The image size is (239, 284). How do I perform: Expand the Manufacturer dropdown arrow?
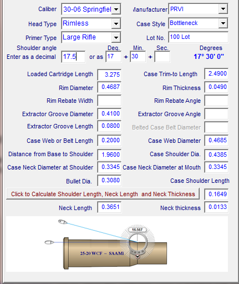pos(223,9)
